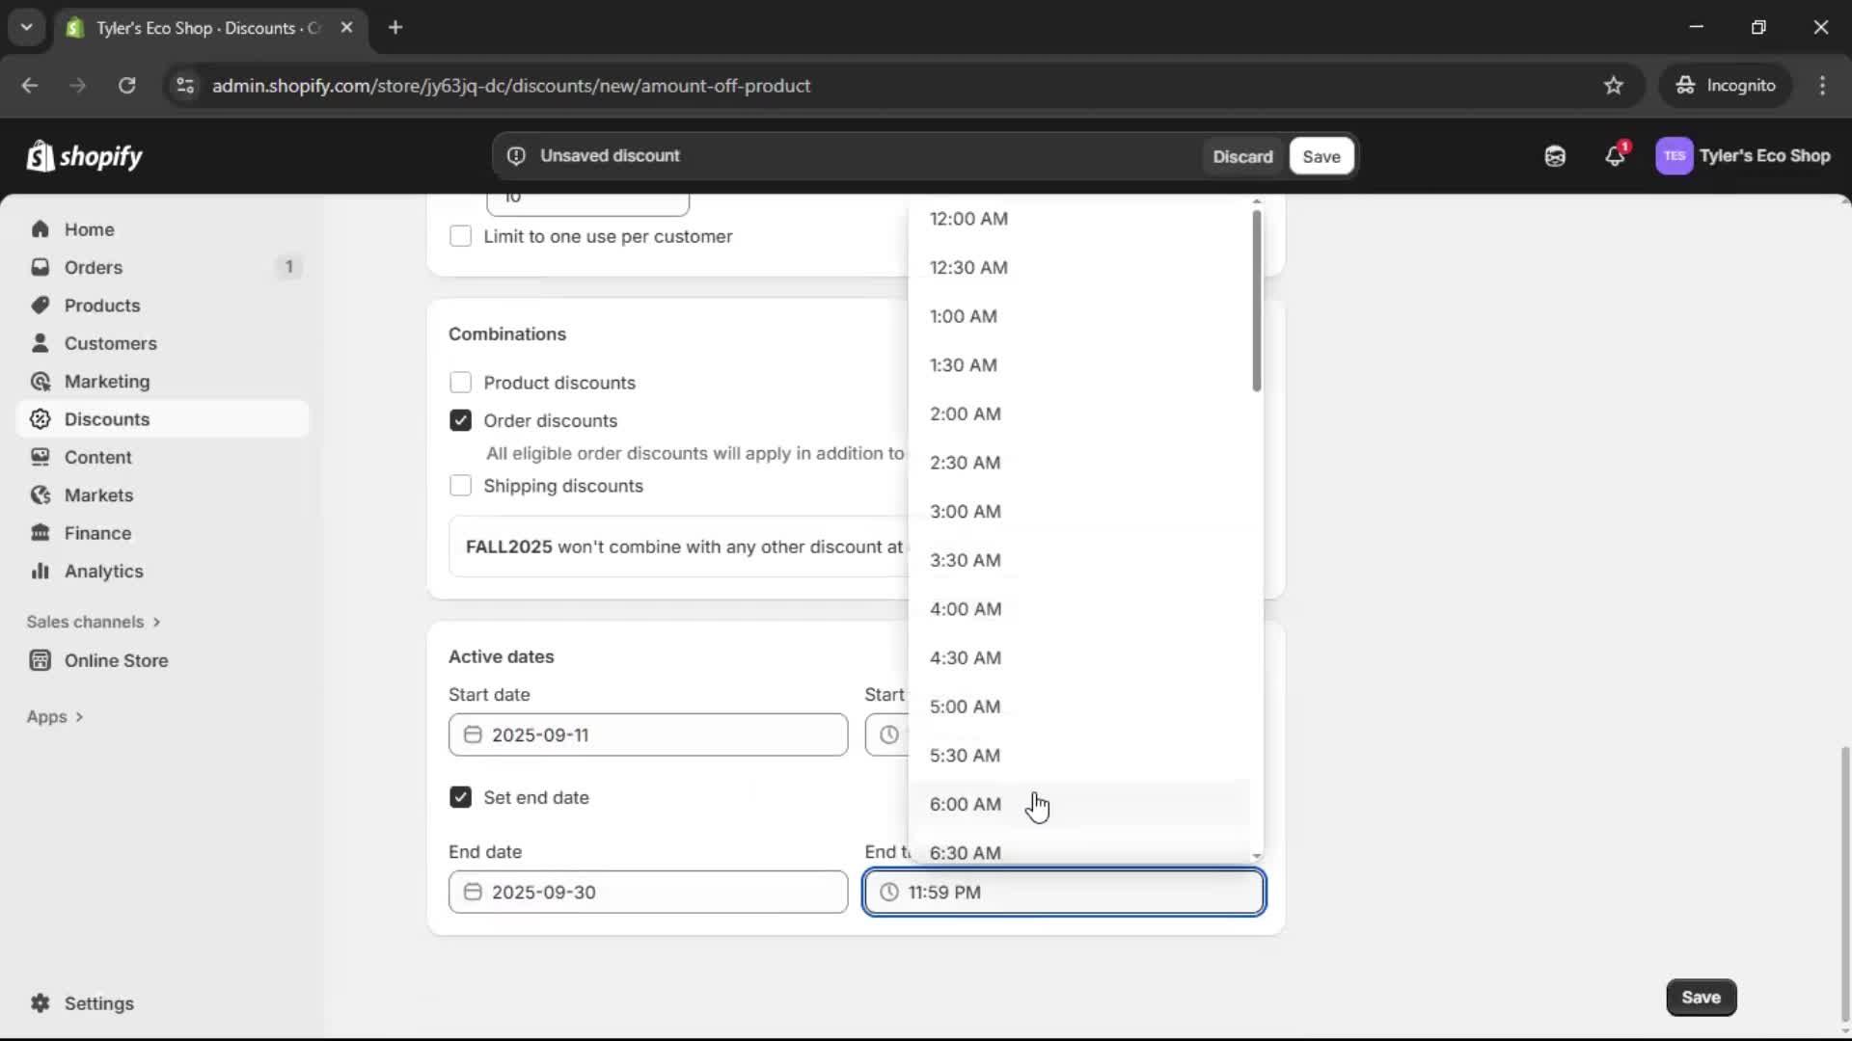
Task: Open the Discounts section in the sidebar
Action: tap(106, 419)
